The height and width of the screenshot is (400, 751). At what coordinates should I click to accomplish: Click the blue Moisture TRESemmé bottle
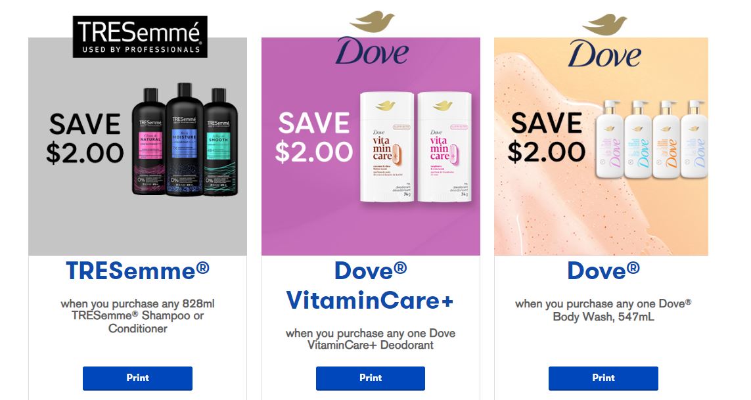click(x=185, y=139)
